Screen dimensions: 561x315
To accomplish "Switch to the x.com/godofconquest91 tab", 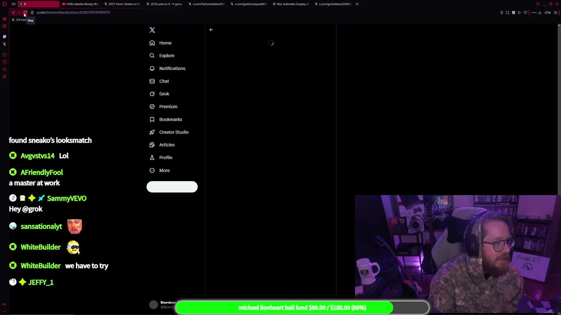I will 248,4.
